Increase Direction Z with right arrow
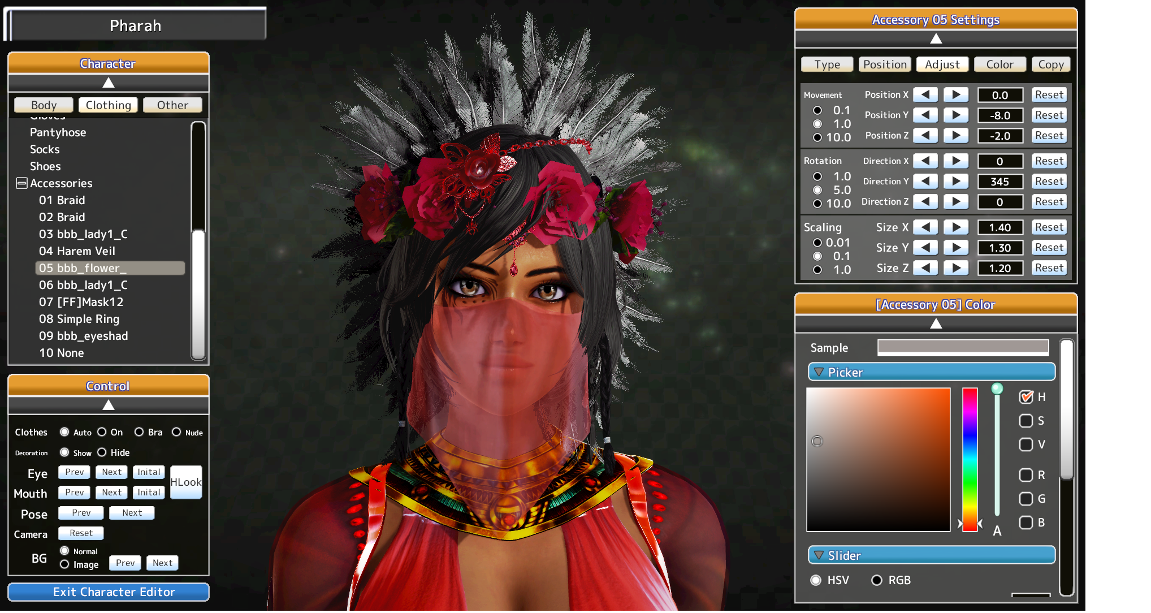The width and height of the screenshot is (1151, 613). [x=956, y=202]
